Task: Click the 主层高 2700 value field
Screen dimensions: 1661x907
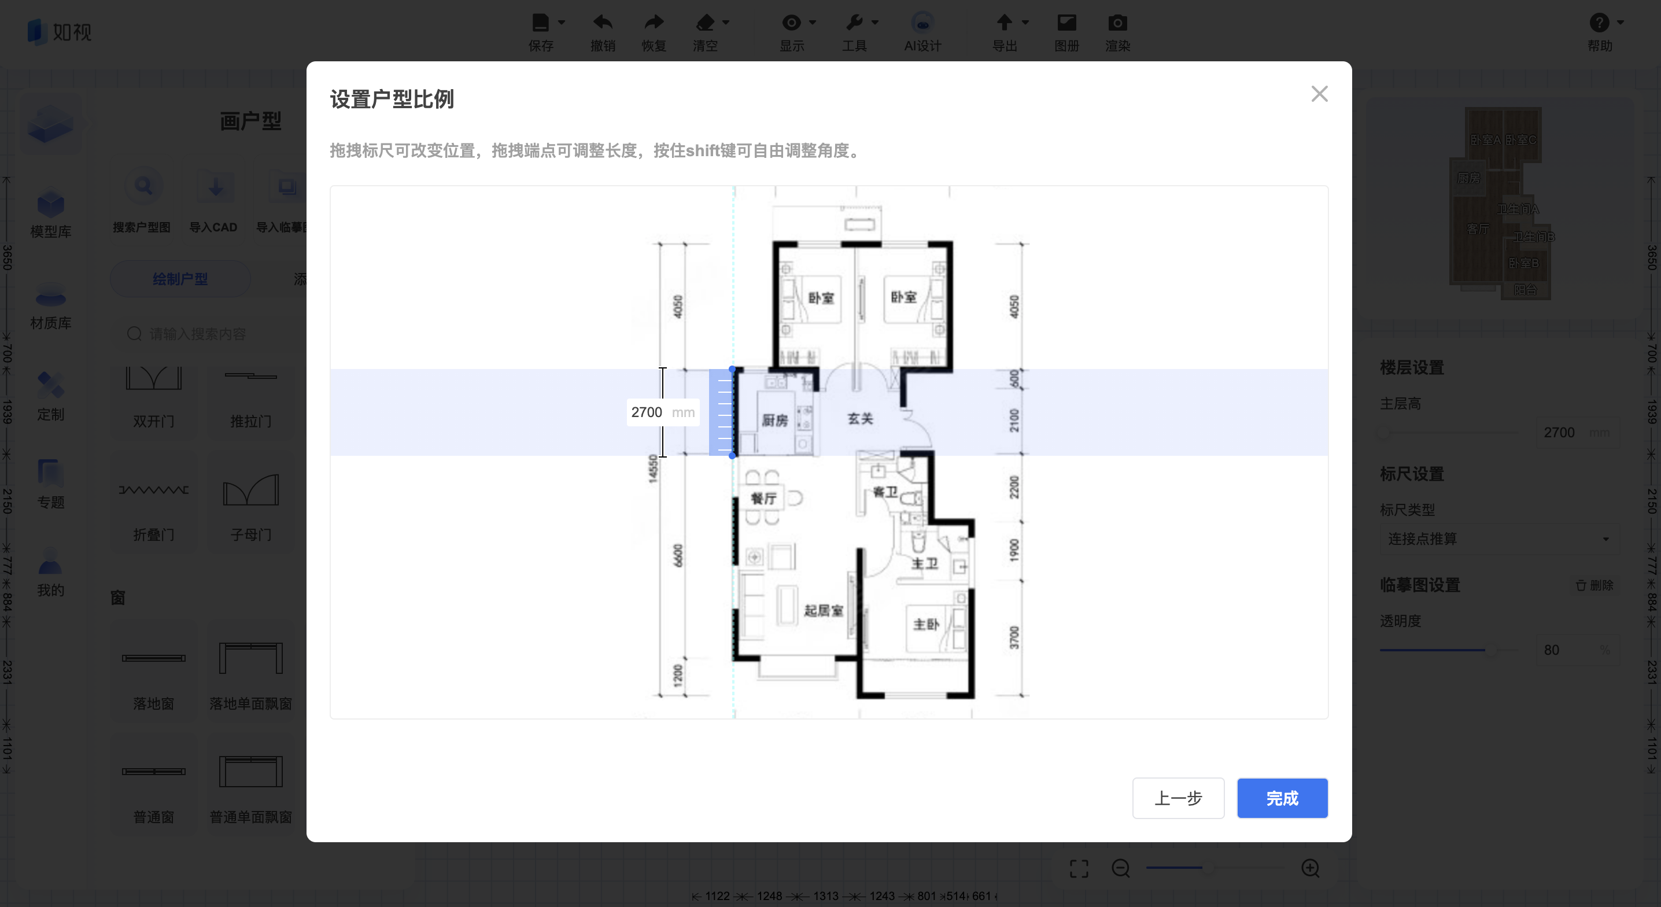Action: click(1576, 432)
